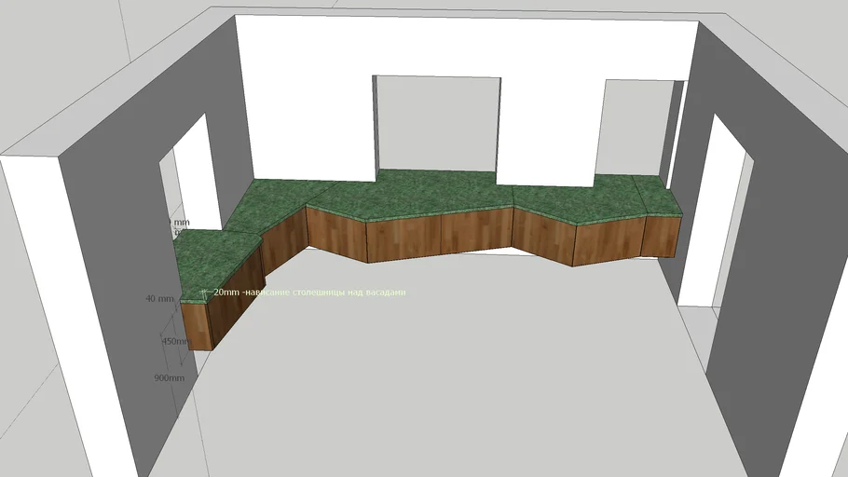Screen dimensions: 848x477
Task: Click the 900mm height dimension label
Action: [169, 378]
